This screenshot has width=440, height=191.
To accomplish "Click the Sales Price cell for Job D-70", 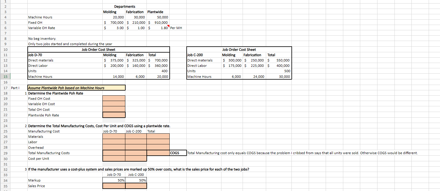I will click(x=114, y=186).
